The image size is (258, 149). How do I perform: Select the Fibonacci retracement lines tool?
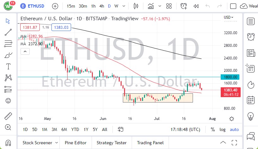[8, 44]
